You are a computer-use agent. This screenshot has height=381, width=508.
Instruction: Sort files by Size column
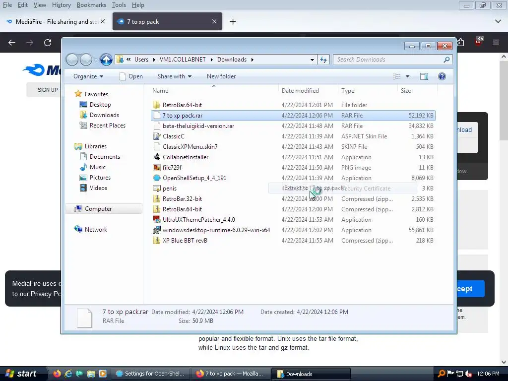tap(406, 91)
